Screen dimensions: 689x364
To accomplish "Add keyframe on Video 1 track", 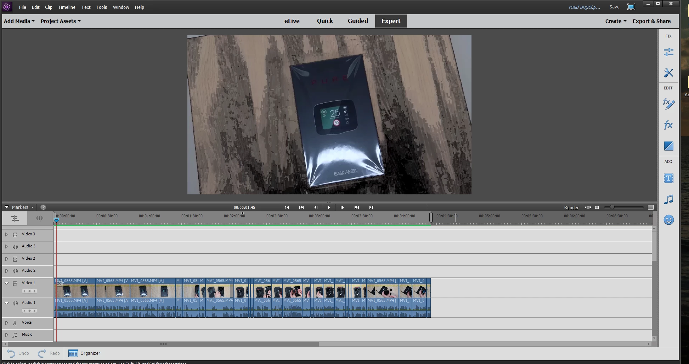I will click(29, 291).
